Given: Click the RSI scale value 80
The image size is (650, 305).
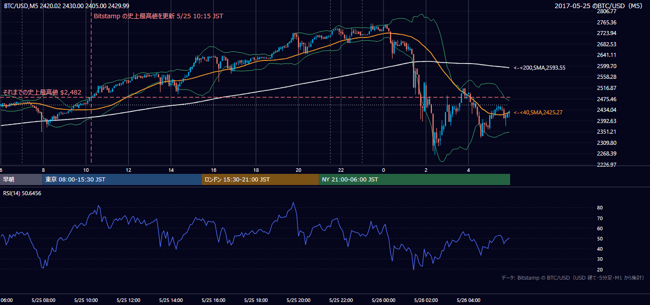Looking at the screenshot, I should [600, 208].
